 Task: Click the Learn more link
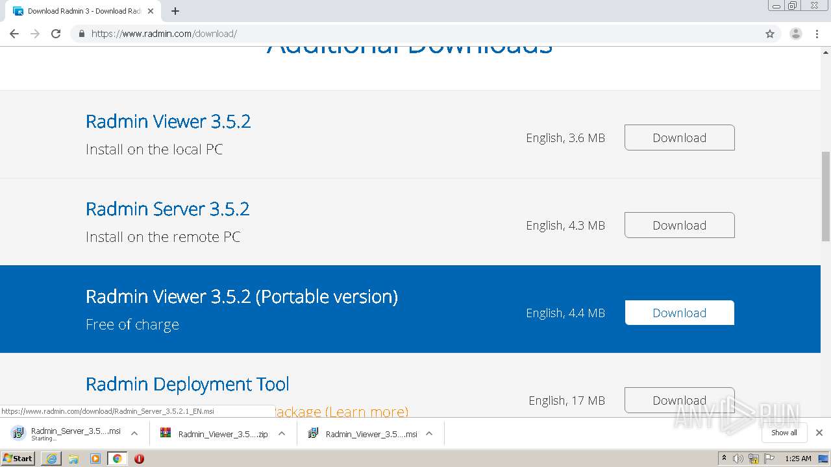point(366,411)
